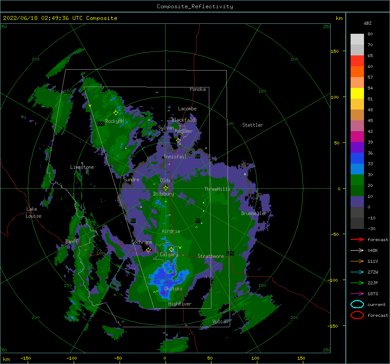Click the Calgary label
This screenshot has height=364, width=390.
pos(169,254)
